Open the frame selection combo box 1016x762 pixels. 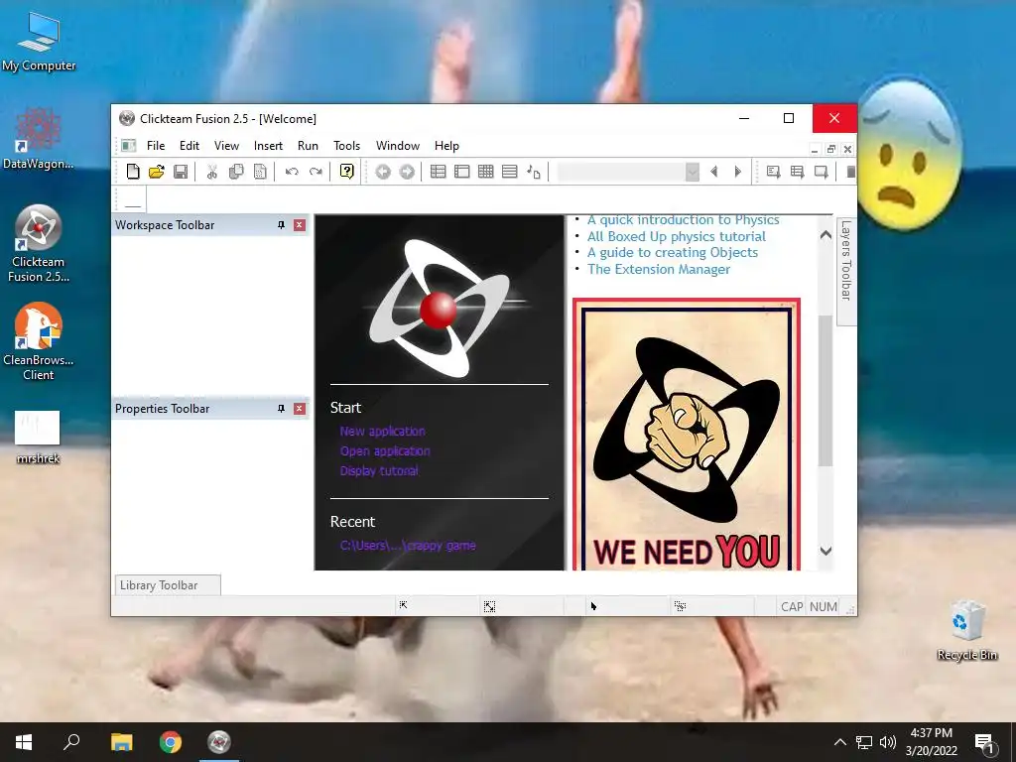coord(628,172)
